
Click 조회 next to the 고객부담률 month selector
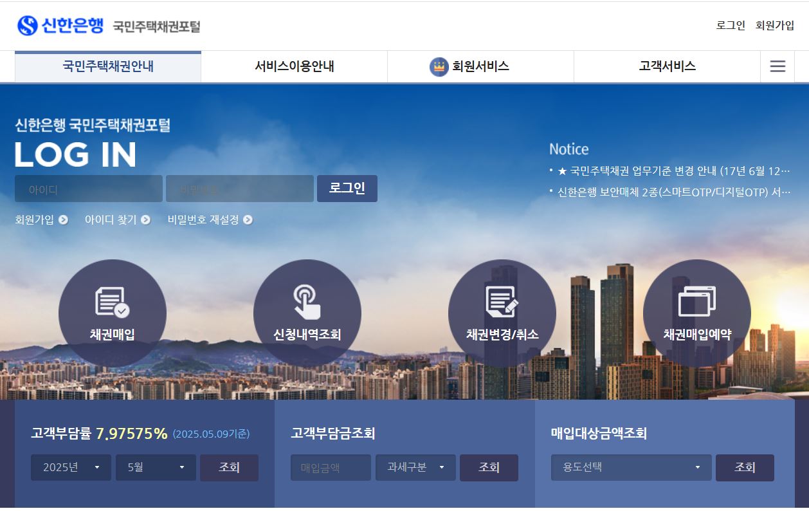[x=229, y=468]
